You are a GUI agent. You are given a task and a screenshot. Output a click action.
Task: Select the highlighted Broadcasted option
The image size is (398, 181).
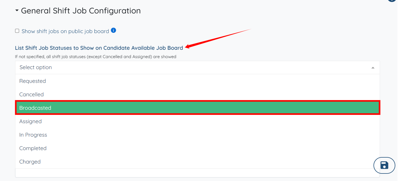click(x=35, y=108)
